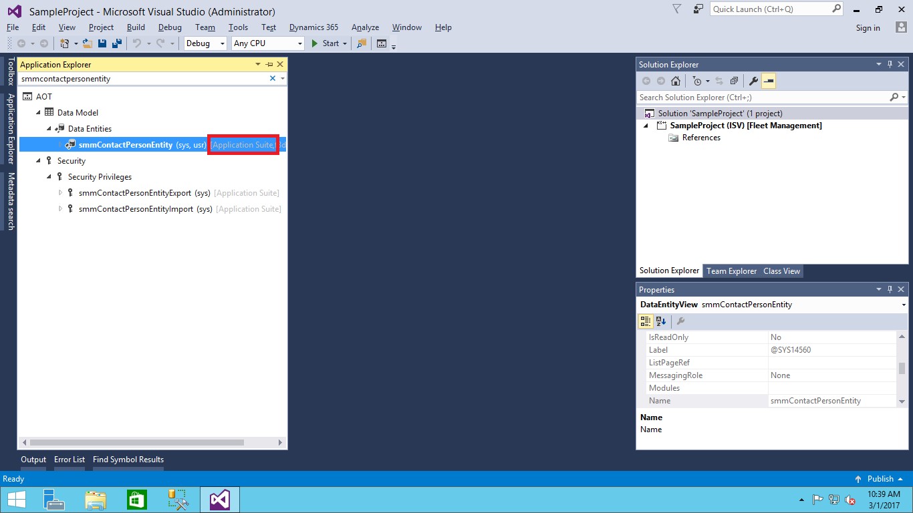Pin the Application Explorer panel
This screenshot has width=913, height=513.
[269, 64]
